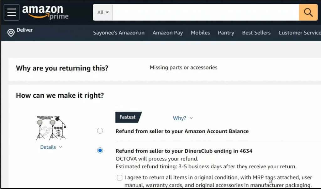Select refund to DinersClub ending in 4634
The image size is (321, 189).
point(100,150)
